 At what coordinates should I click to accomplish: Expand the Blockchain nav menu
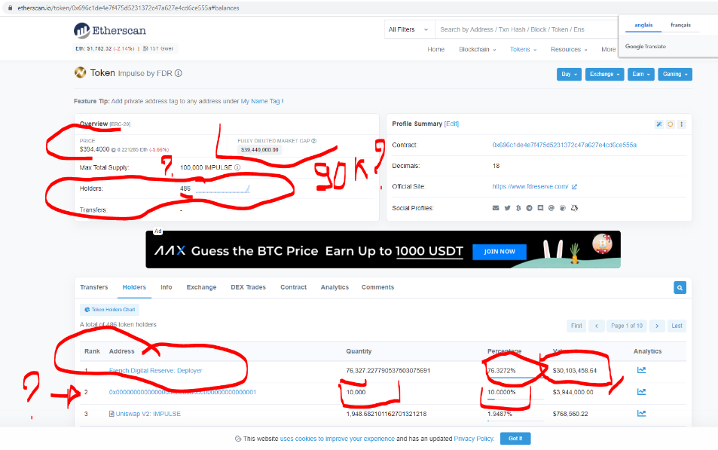[x=477, y=50]
